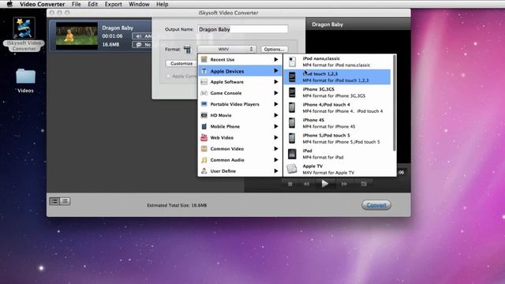Click the Common Video icon
The height and width of the screenshot is (284, 505).
(204, 149)
